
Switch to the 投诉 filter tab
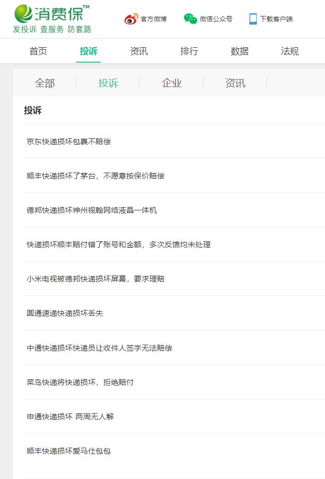click(x=108, y=83)
